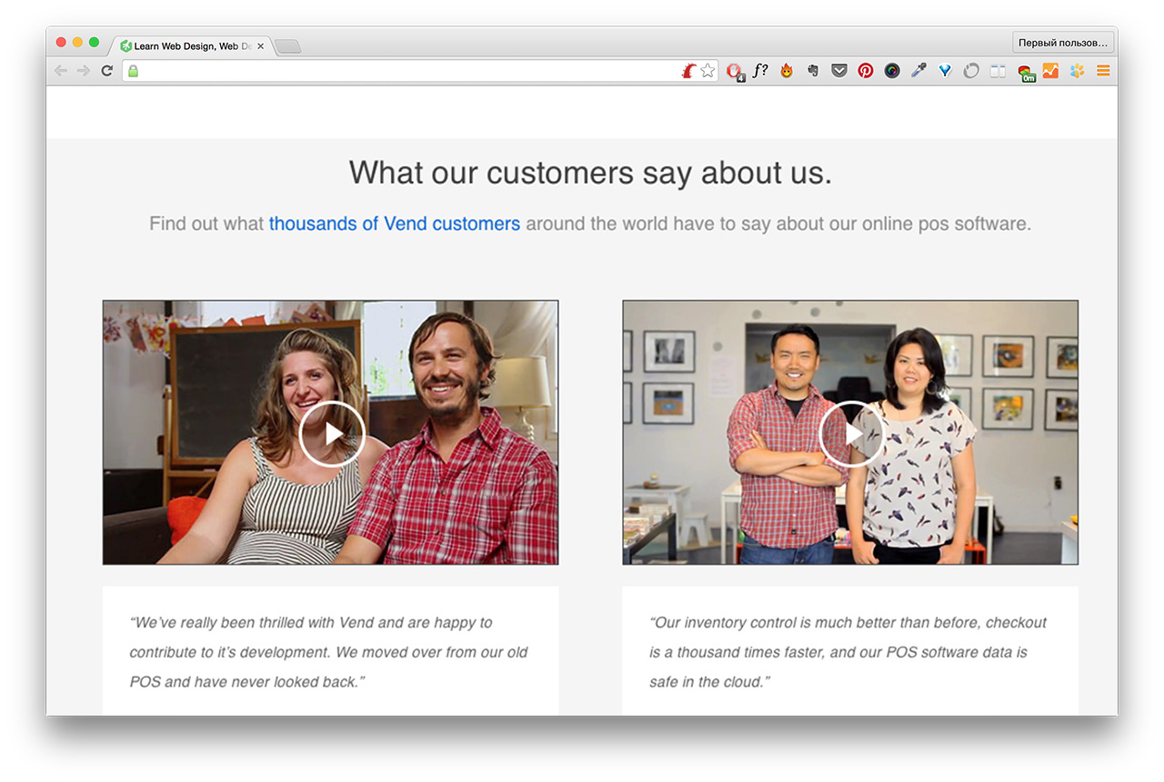1164x782 pixels.
Task: Open the Google Analytics orange chart extension
Action: 1050,71
